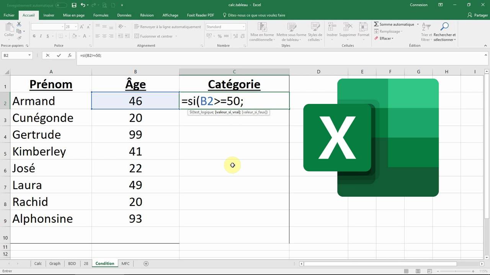Toggle Renvoyer à la ligne automatiquement
490x275 pixels.
pyautogui.click(x=168, y=27)
